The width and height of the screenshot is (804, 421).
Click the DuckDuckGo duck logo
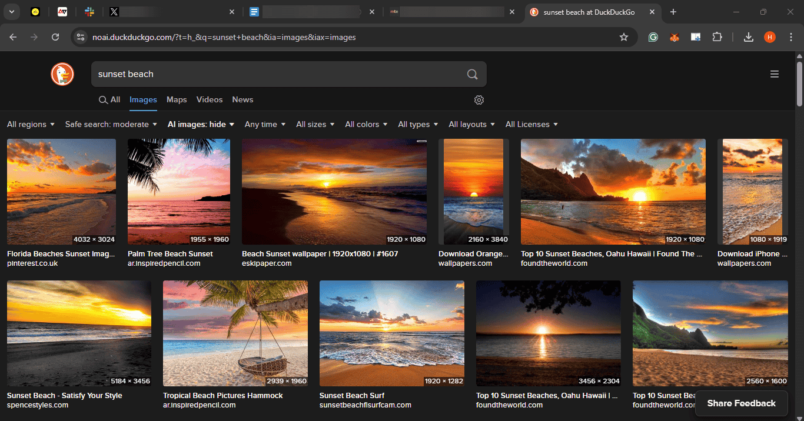pyautogui.click(x=62, y=74)
